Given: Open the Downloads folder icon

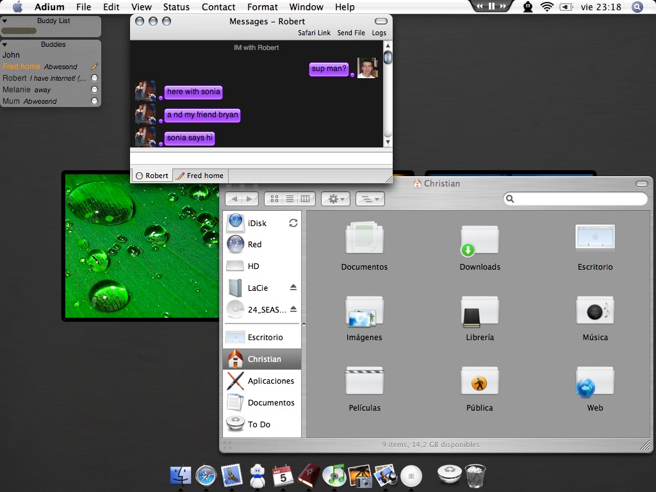Looking at the screenshot, I should click(479, 240).
